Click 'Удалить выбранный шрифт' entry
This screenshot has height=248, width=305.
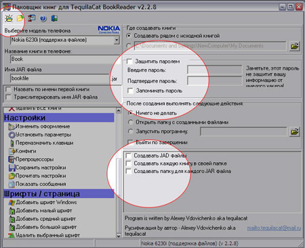pos(47,235)
